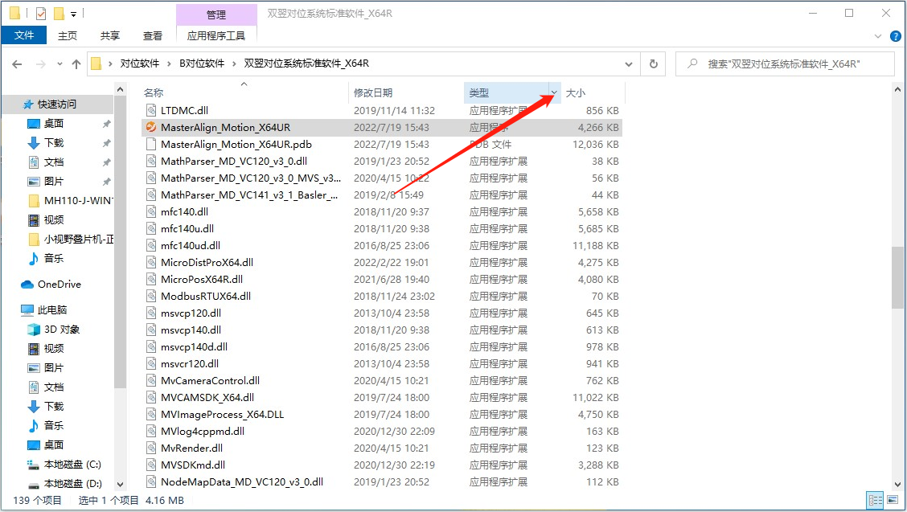Click Properties icon in quick access toolbar
This screenshot has height=512, width=907.
(41, 14)
